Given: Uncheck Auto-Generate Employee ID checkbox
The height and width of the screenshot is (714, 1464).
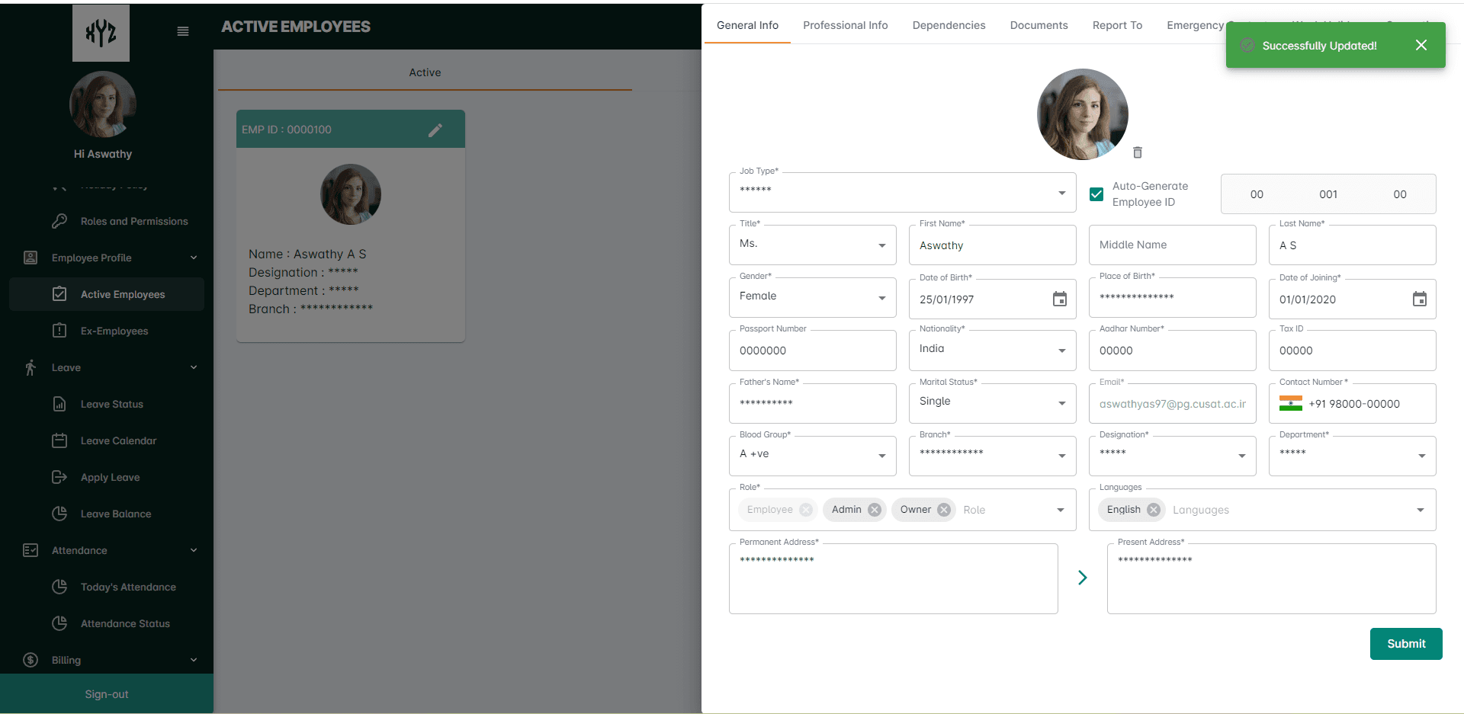Looking at the screenshot, I should pyautogui.click(x=1096, y=194).
